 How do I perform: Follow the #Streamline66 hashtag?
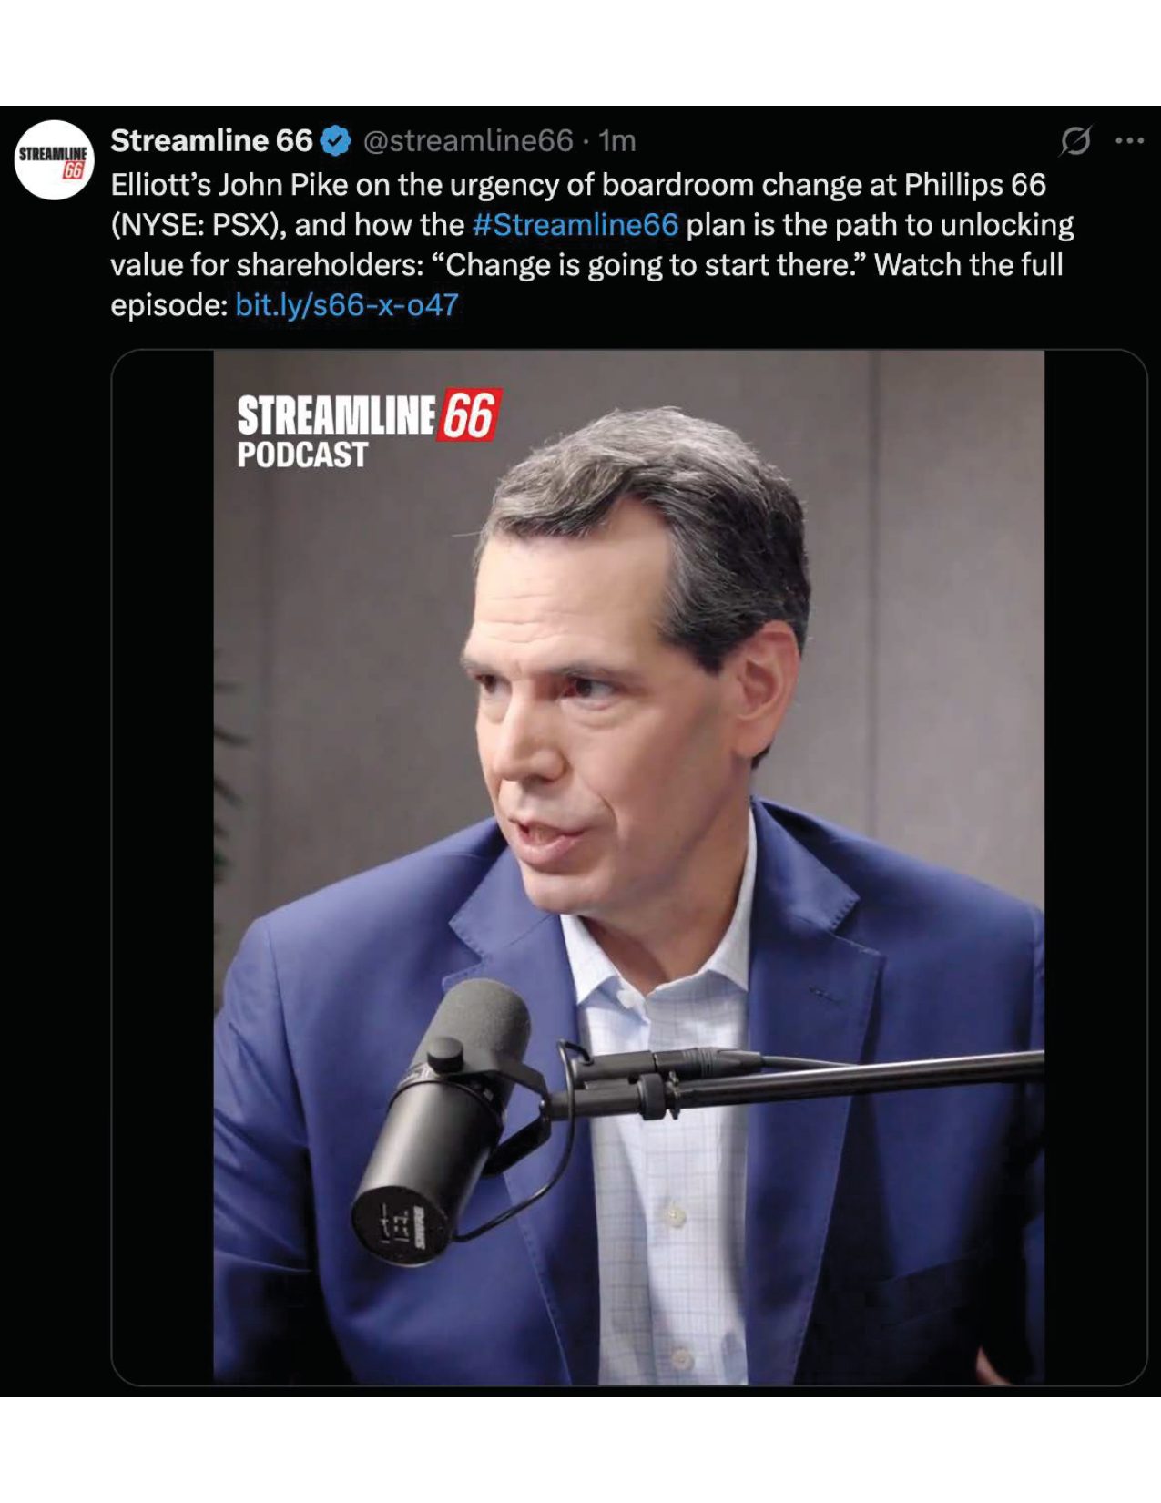(575, 224)
